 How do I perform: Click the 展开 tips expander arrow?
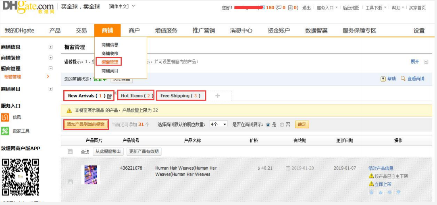point(426,61)
